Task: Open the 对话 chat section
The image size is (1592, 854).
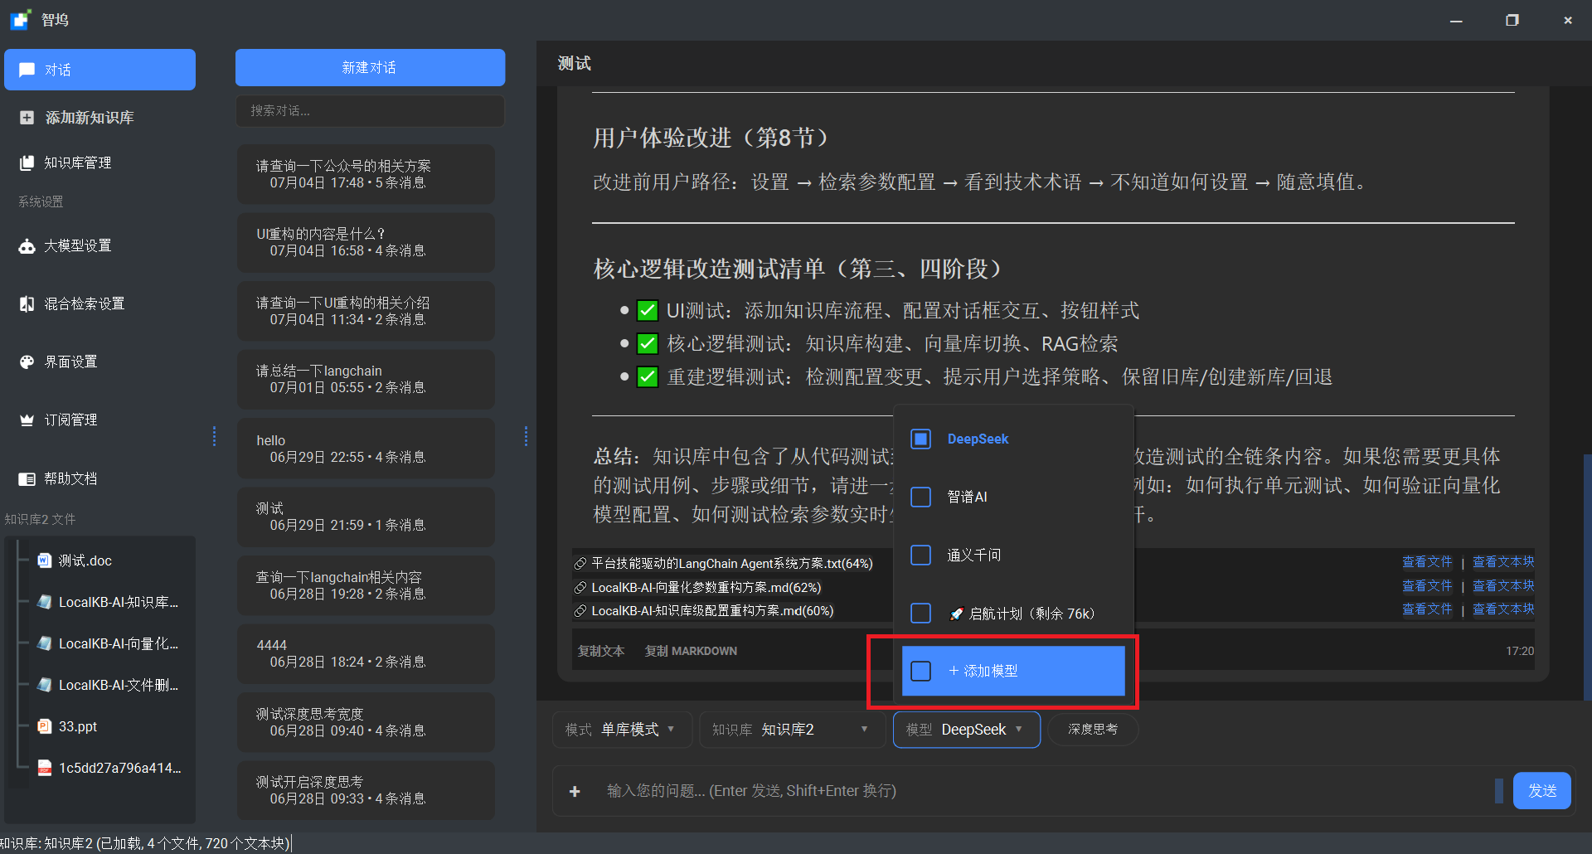Action: pos(99,70)
